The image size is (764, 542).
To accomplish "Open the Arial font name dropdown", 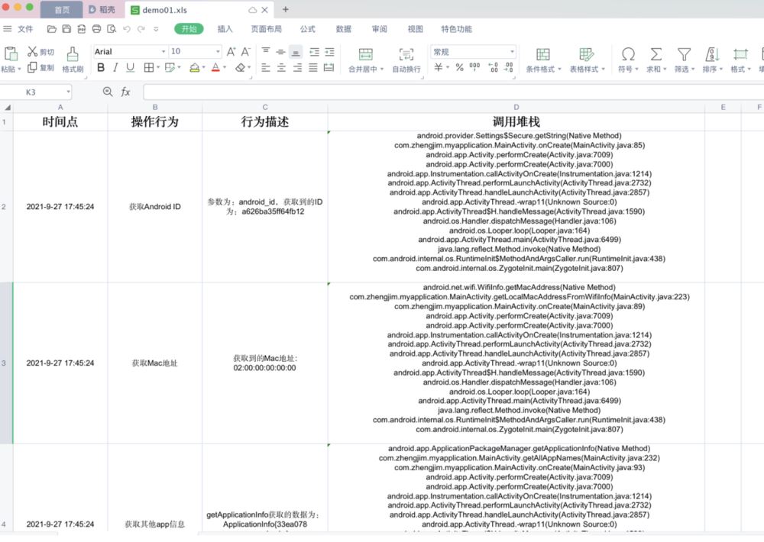I will (163, 52).
